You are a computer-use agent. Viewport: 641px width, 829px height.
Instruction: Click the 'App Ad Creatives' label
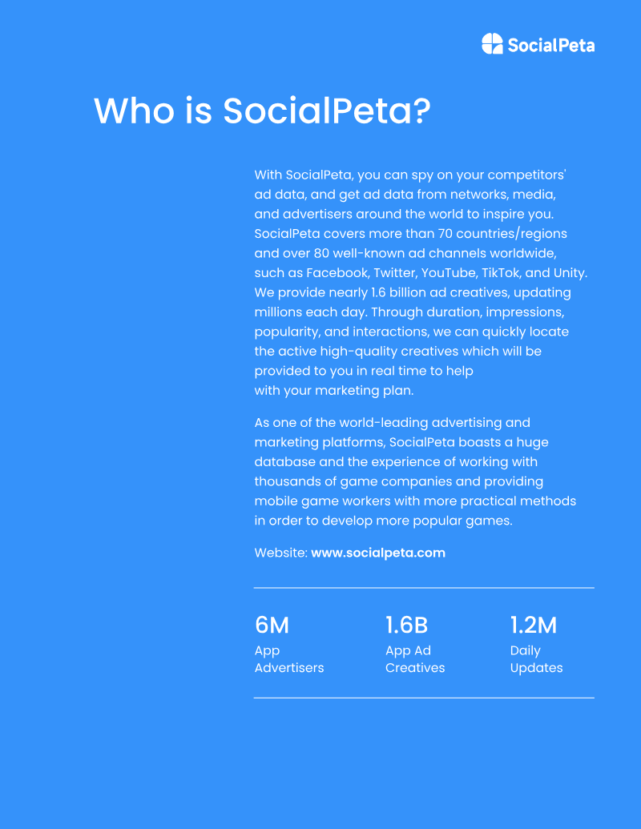tap(415, 659)
